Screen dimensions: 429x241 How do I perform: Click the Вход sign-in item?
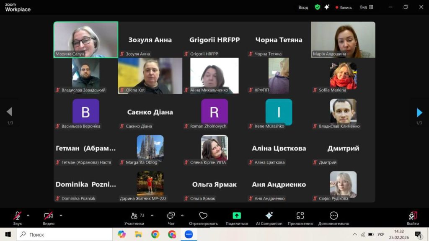click(303, 7)
